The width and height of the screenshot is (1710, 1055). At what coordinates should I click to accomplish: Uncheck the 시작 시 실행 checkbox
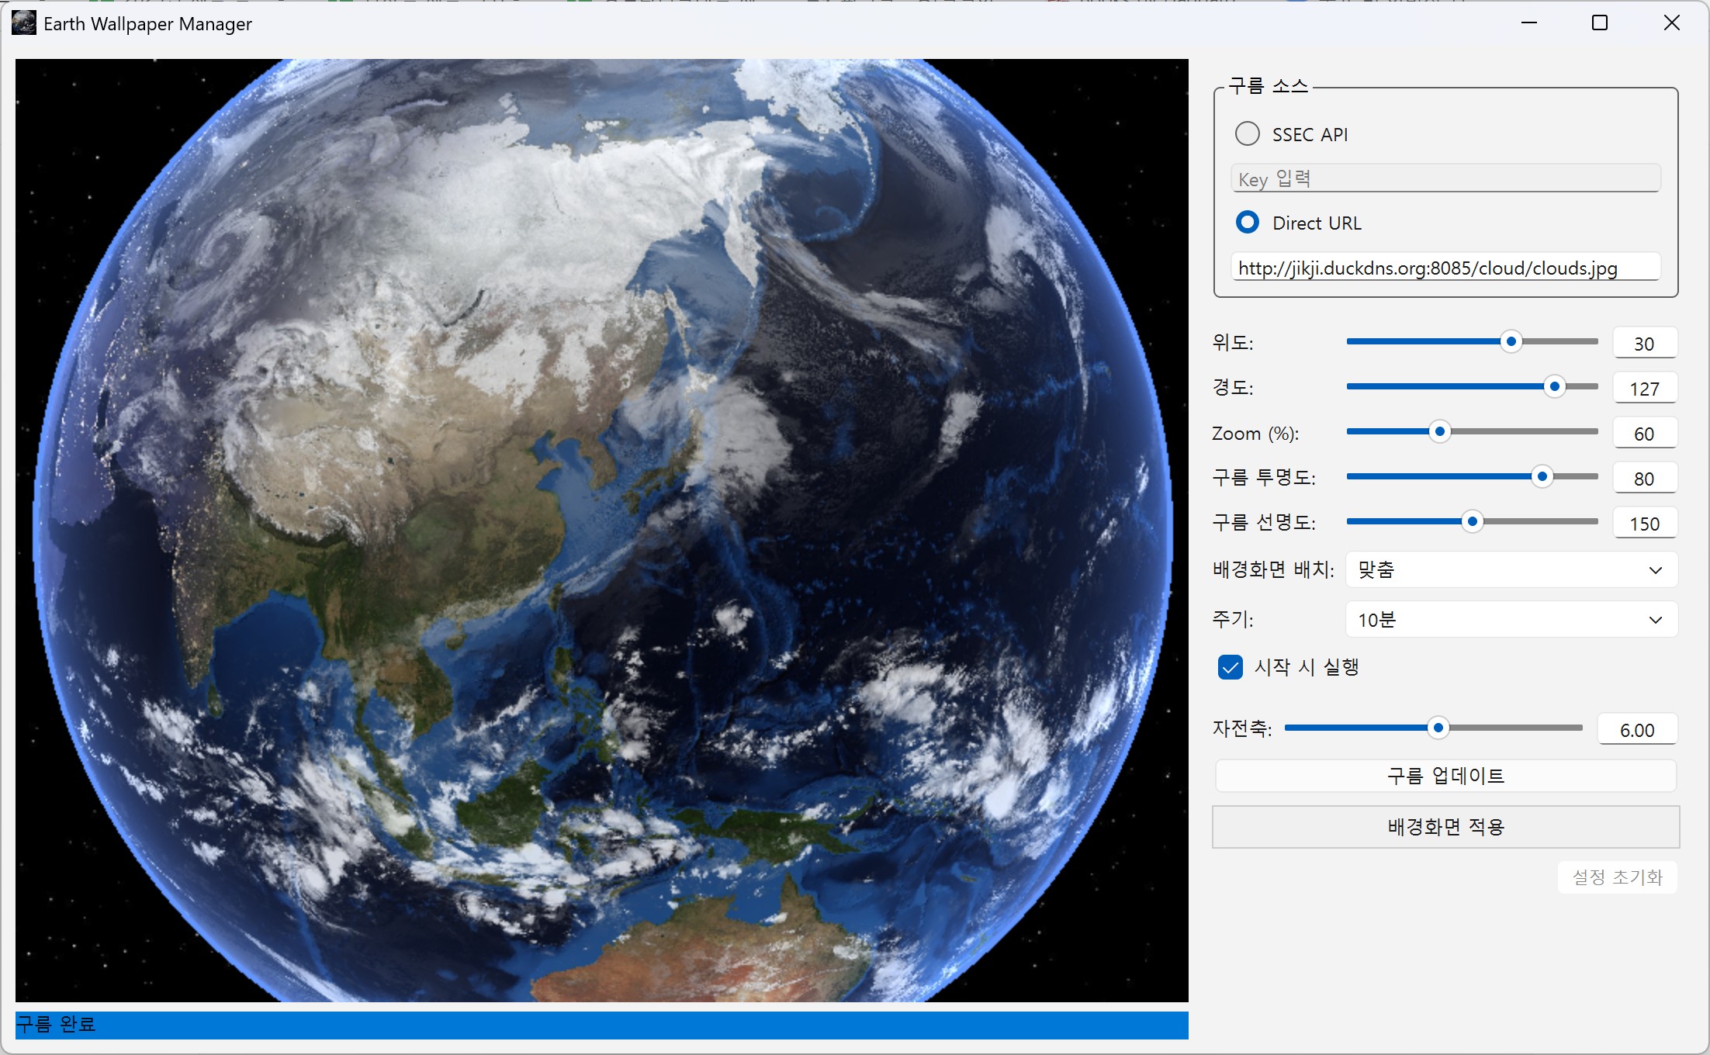click(1231, 667)
